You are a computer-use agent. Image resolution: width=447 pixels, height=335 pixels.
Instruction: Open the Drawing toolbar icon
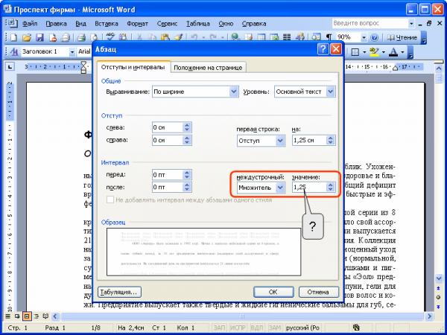coord(300,37)
